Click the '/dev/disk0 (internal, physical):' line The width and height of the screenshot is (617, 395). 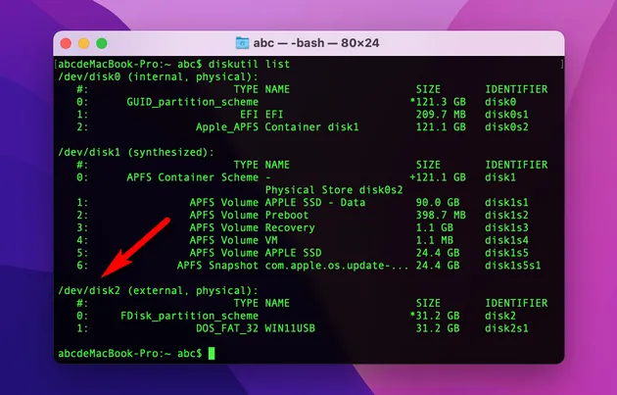click(159, 76)
